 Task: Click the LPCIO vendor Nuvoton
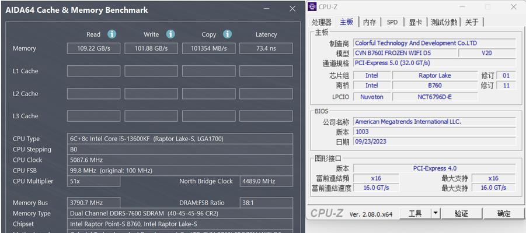[372, 97]
